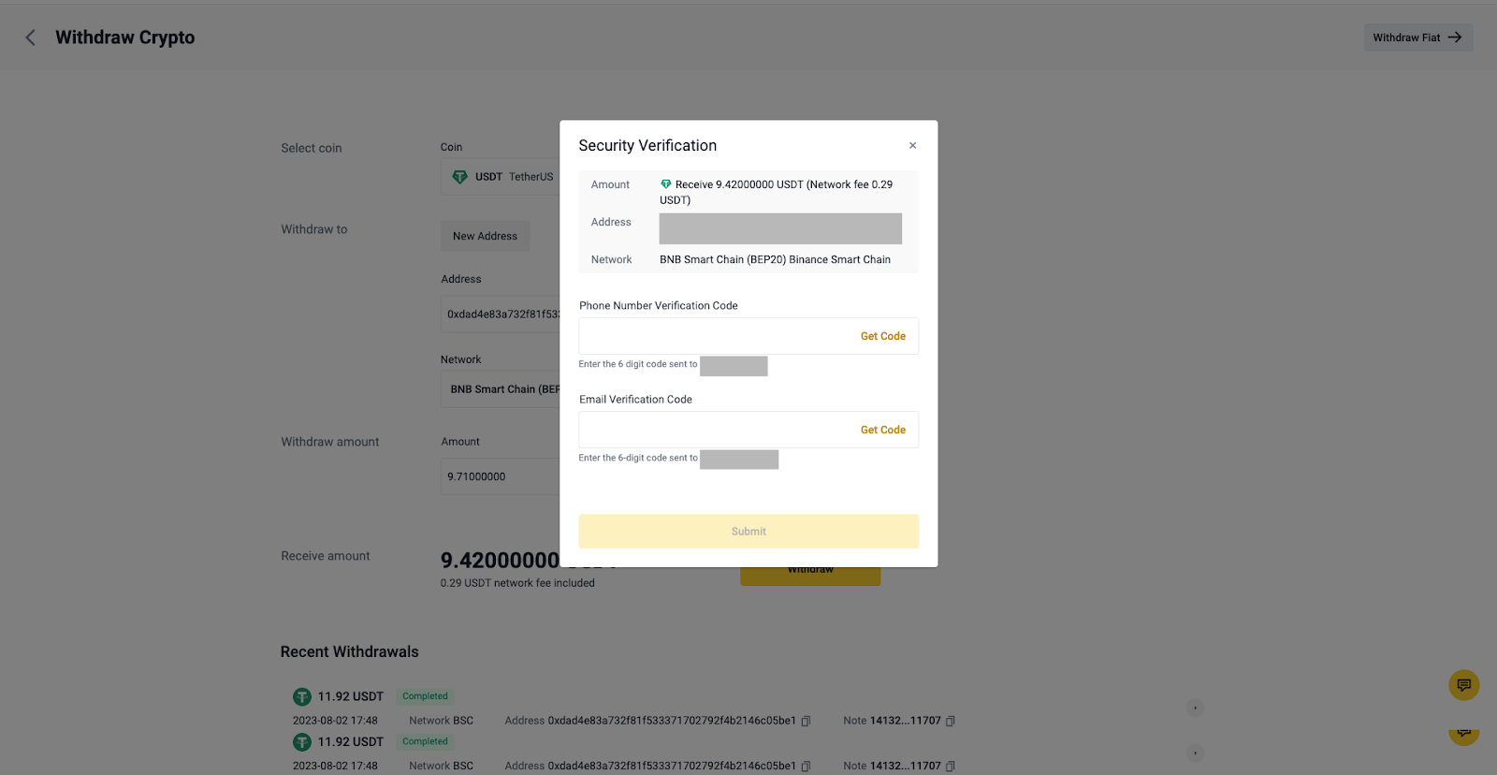This screenshot has height=775, width=1497.
Task: Close the Security Verification dialog
Action: pos(912,146)
